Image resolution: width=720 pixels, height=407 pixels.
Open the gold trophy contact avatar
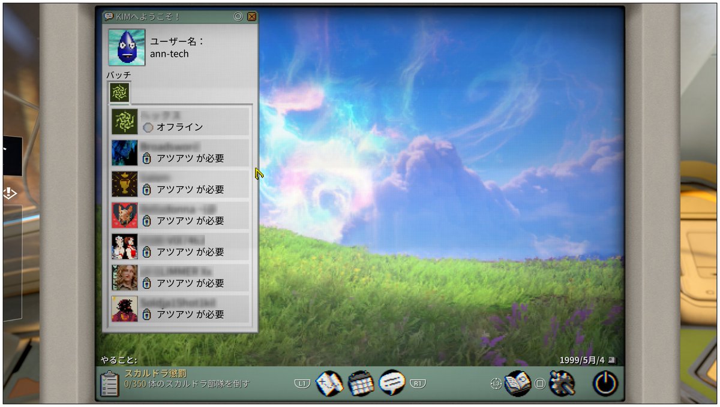(125, 184)
